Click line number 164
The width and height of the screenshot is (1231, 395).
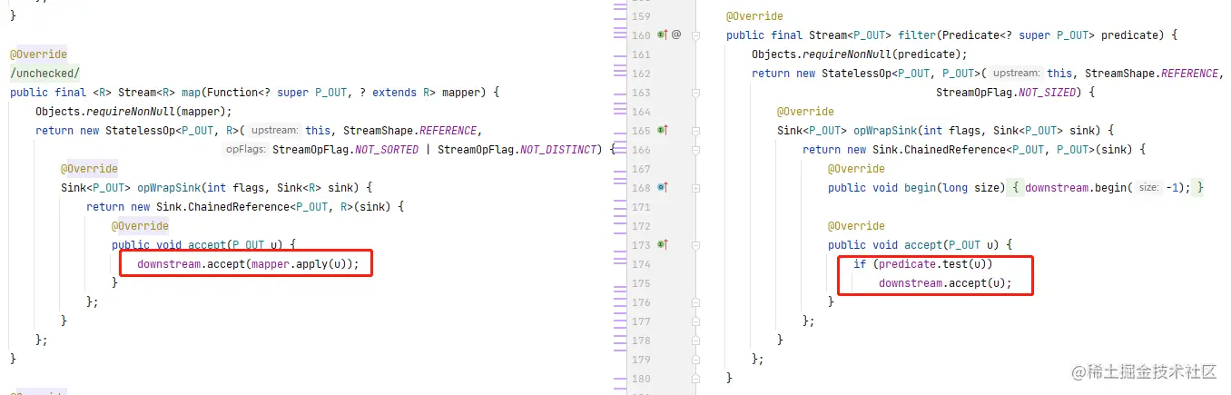pos(641,112)
